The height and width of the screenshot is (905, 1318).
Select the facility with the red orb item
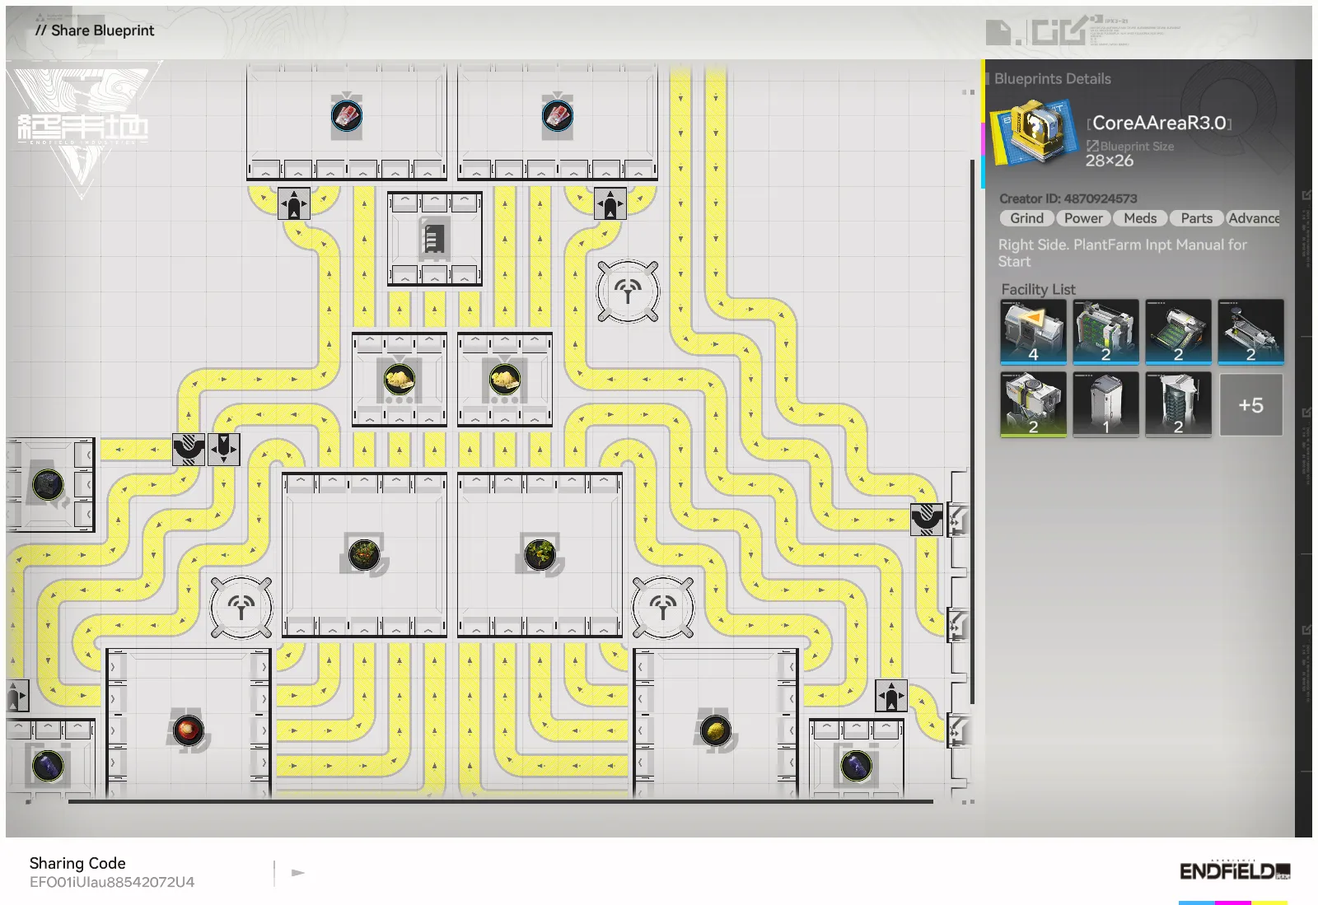(188, 730)
